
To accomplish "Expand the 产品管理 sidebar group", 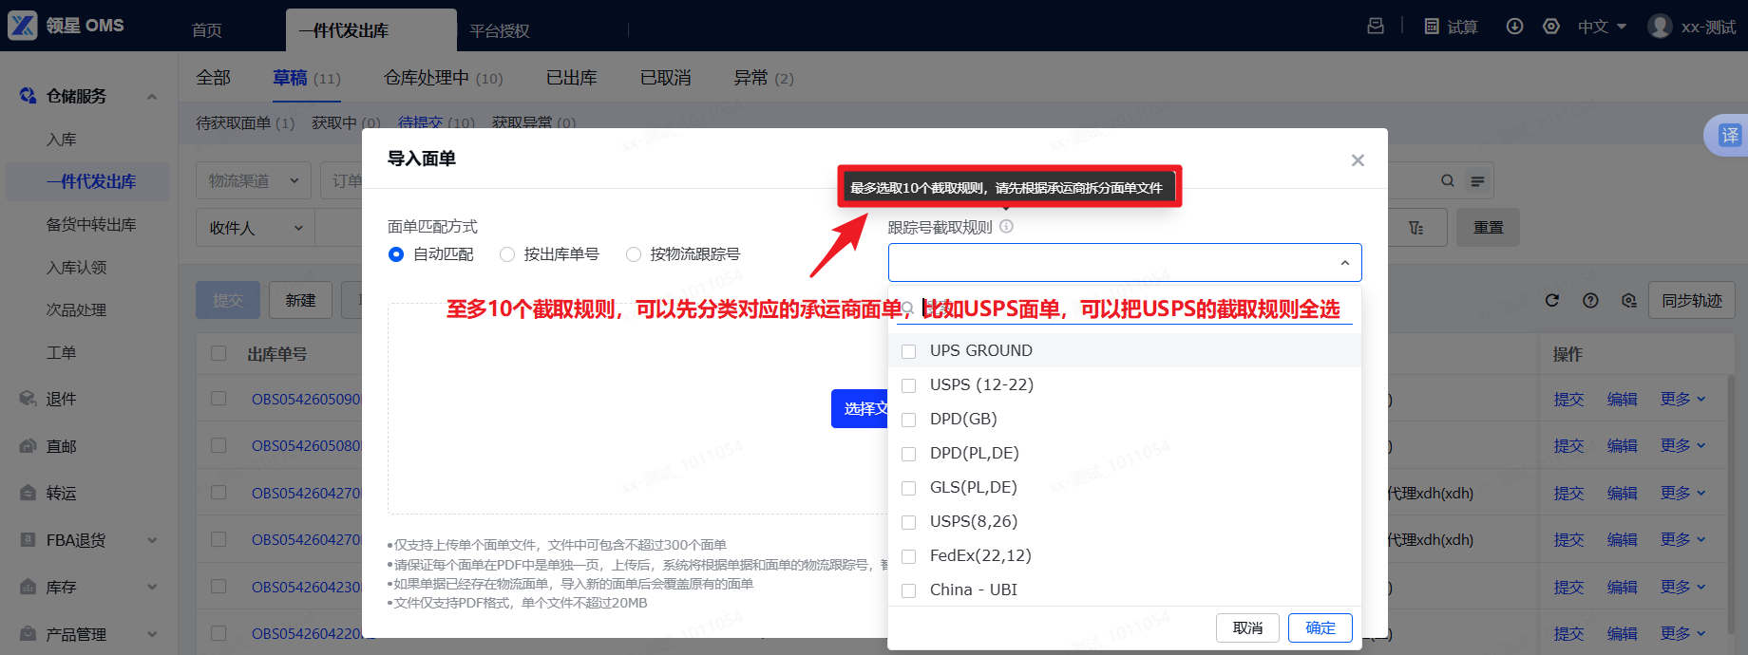I will coord(152,634).
